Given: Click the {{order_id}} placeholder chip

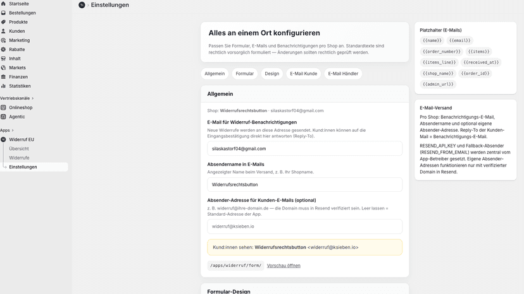Looking at the screenshot, I should pos(475,73).
